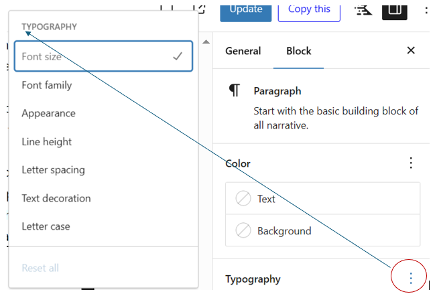The width and height of the screenshot is (441, 304).
Task: Enable the Text decoration option
Action: click(x=103, y=198)
